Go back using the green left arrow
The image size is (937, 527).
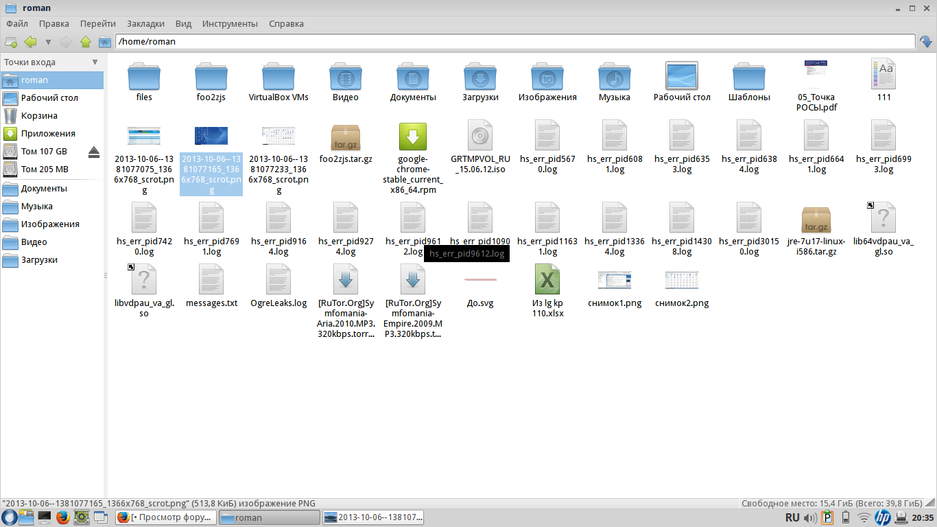pyautogui.click(x=30, y=42)
